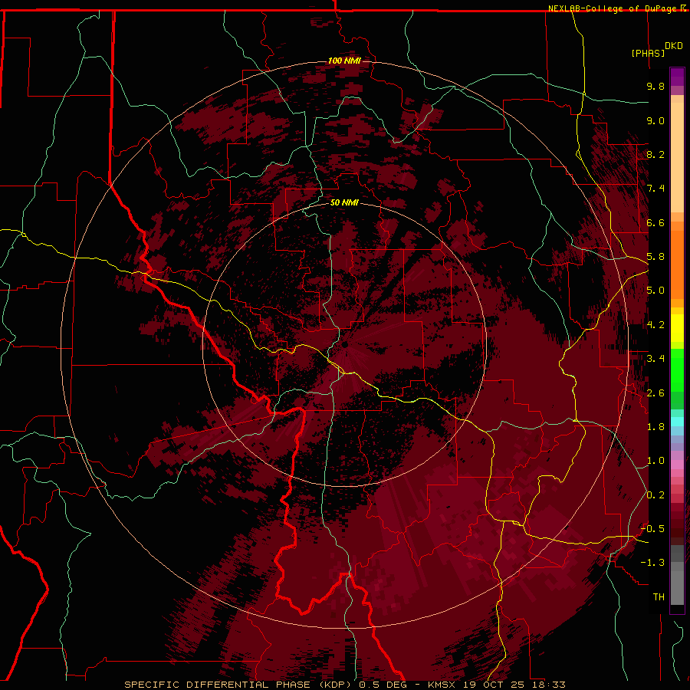690x690 pixels.
Task: Select the -0.5 scale value
Action: point(652,529)
